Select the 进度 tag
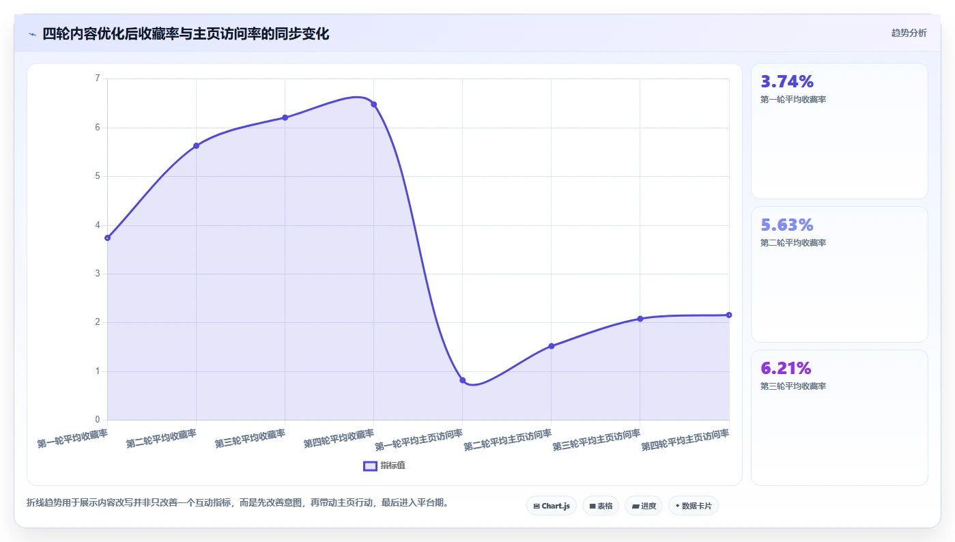The height and width of the screenshot is (542, 955). (644, 506)
